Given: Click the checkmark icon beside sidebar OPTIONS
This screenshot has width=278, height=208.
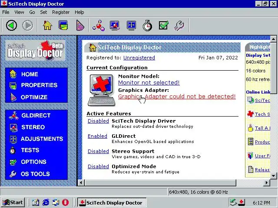Looking at the screenshot, I should [x=13, y=162].
